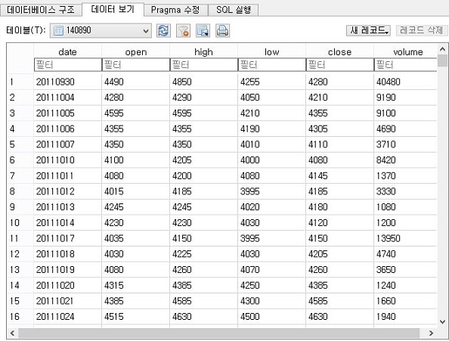Select the 데이터 보기 tab
This screenshot has width=449, height=341.
tap(113, 9)
